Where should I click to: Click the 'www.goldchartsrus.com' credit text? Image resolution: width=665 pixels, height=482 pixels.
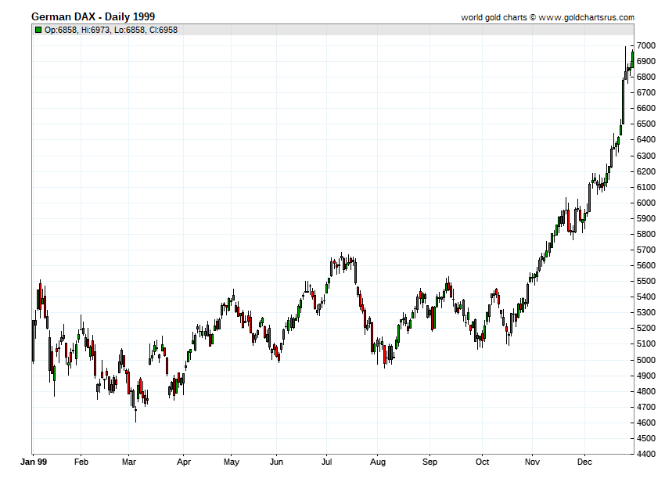pyautogui.click(x=587, y=18)
